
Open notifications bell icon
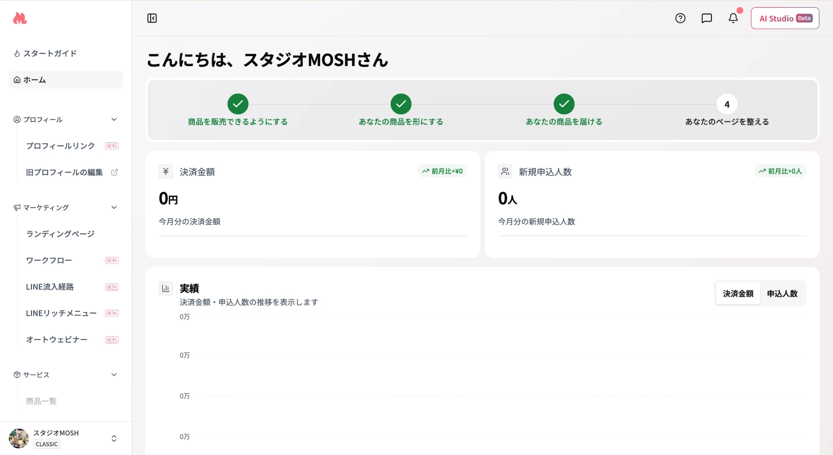pyautogui.click(x=733, y=18)
